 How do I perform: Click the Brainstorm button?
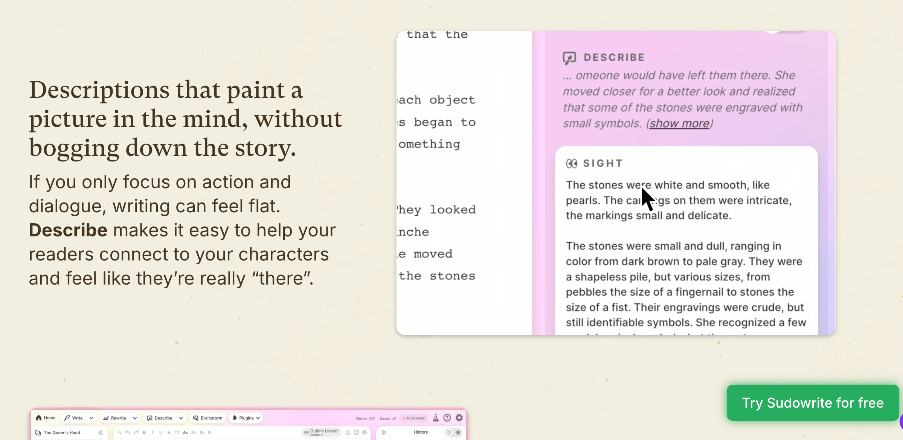207,418
